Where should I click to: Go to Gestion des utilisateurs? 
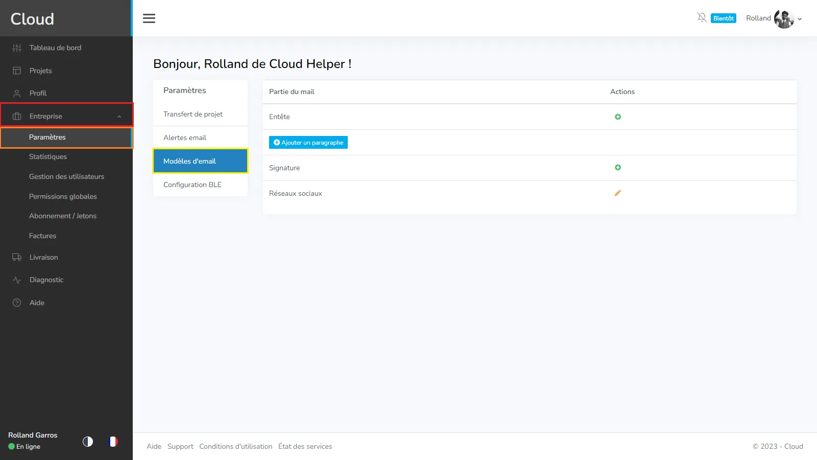66,177
